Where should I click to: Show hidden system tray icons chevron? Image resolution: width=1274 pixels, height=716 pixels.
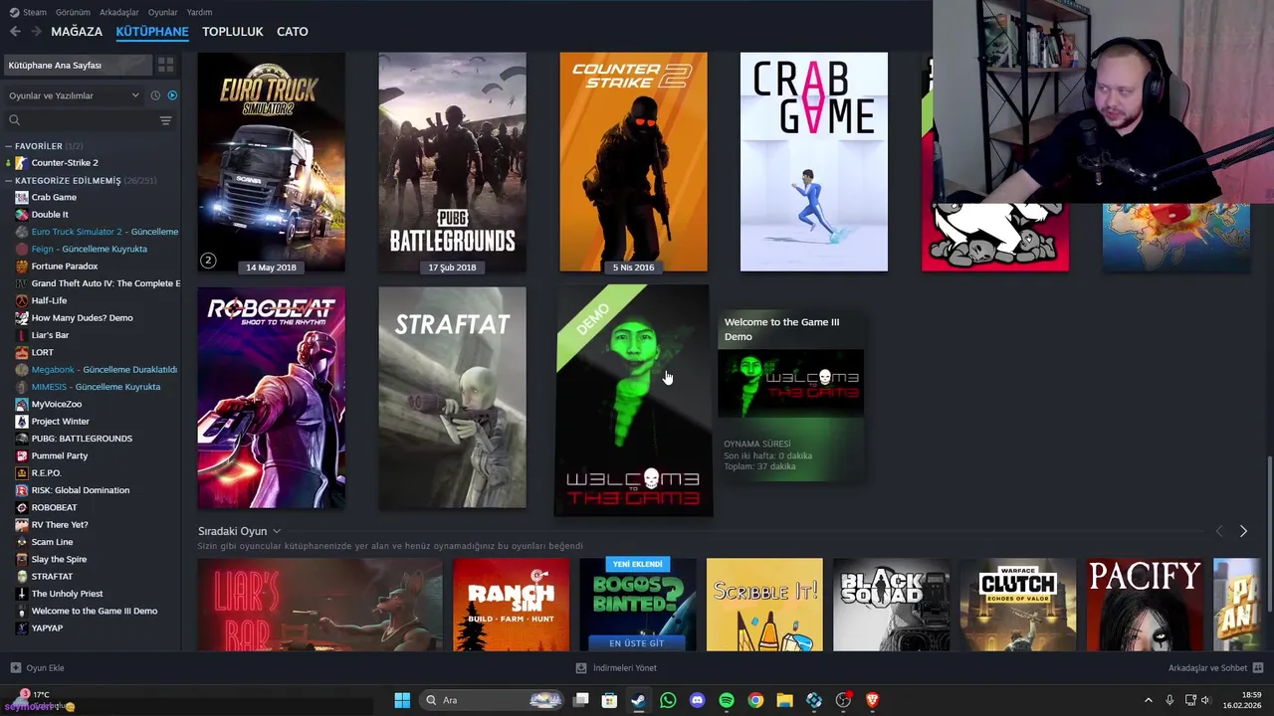1148,700
